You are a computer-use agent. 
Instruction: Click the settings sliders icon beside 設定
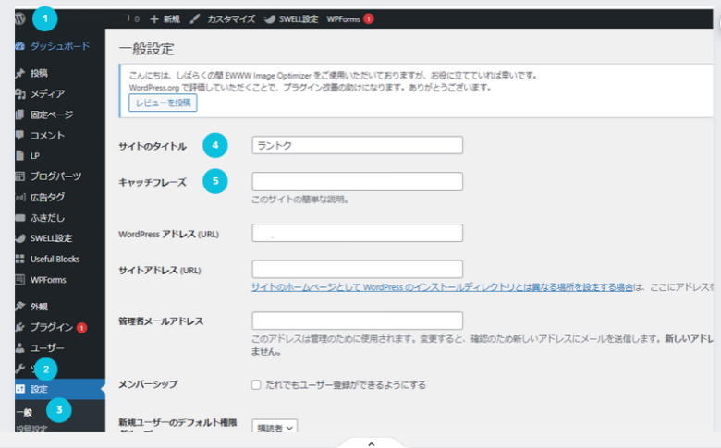[x=19, y=389]
